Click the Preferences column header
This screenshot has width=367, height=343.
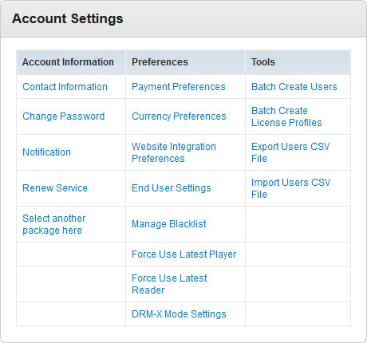coord(160,62)
